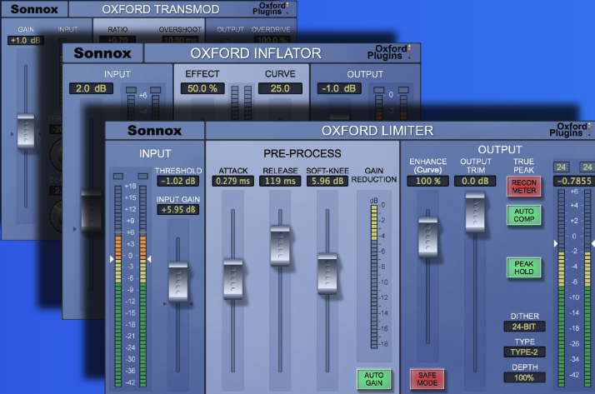595x394 pixels.
Task: Click the TransMod gain fader handle
Action: 26,131
